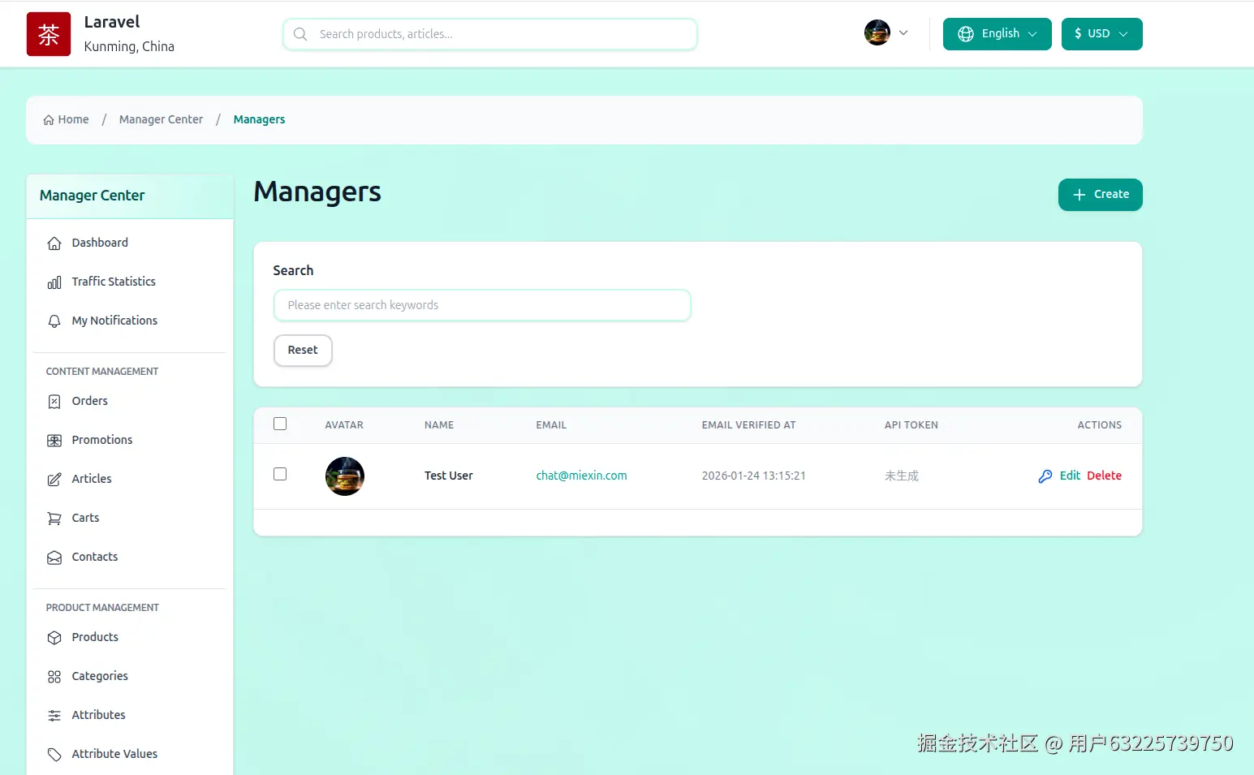Image resolution: width=1254 pixels, height=775 pixels.
Task: Open the English language dropdown
Action: (x=997, y=33)
